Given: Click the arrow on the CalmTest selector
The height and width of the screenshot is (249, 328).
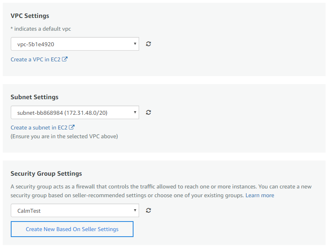Looking at the screenshot, I should 135,210.
